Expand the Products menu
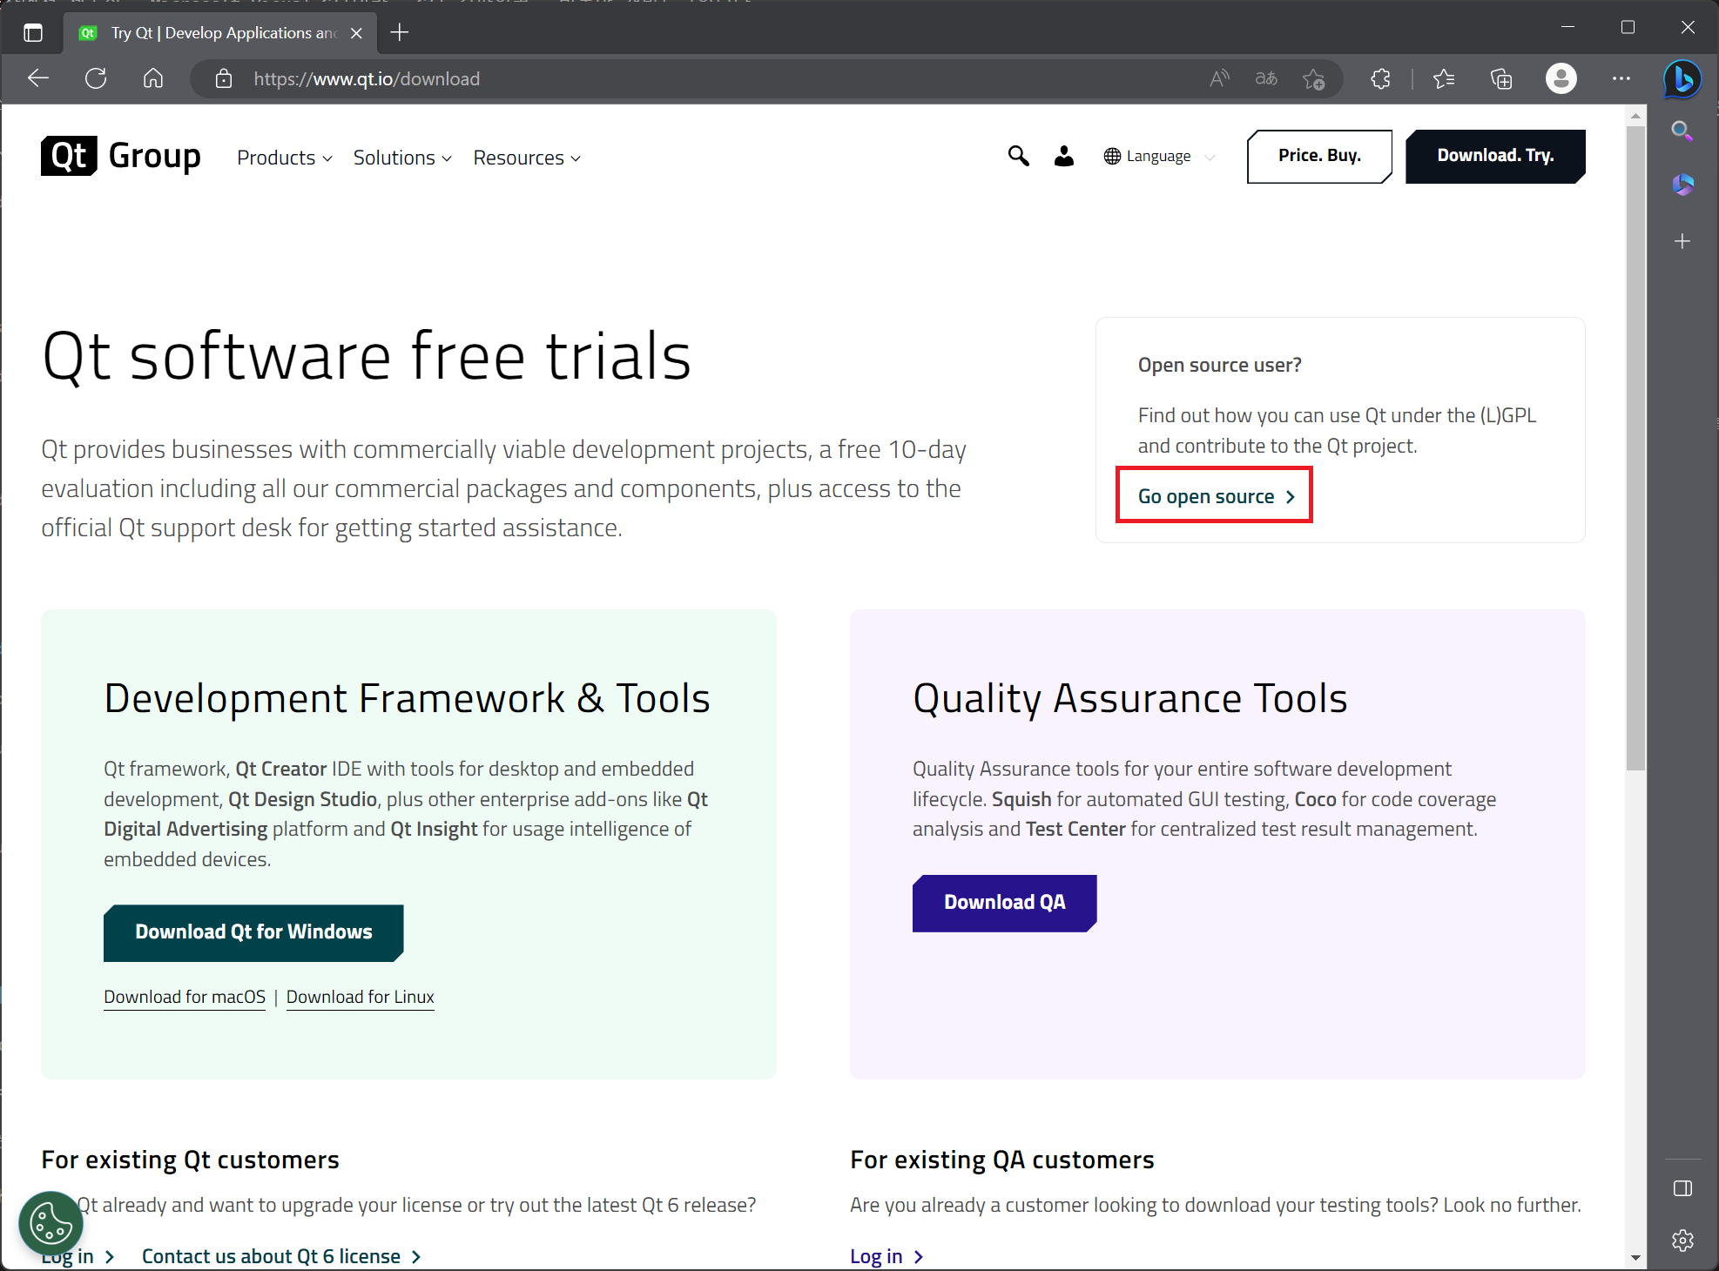This screenshot has height=1271, width=1719. [284, 158]
